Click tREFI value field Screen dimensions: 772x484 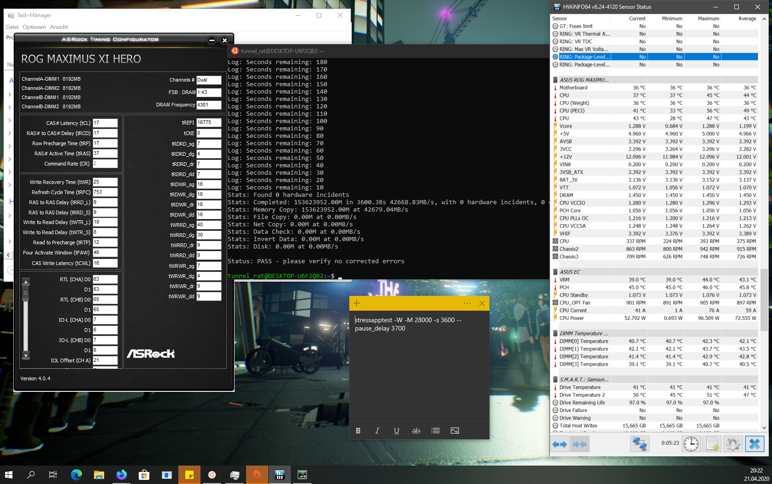point(209,123)
